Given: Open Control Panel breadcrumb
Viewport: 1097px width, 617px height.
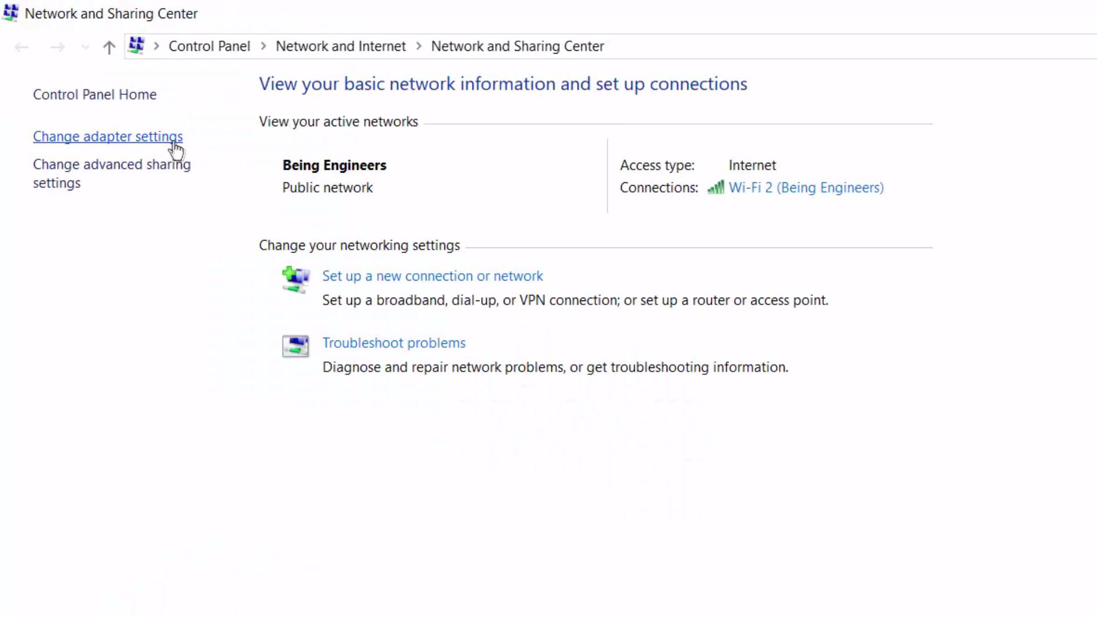Looking at the screenshot, I should [x=209, y=46].
